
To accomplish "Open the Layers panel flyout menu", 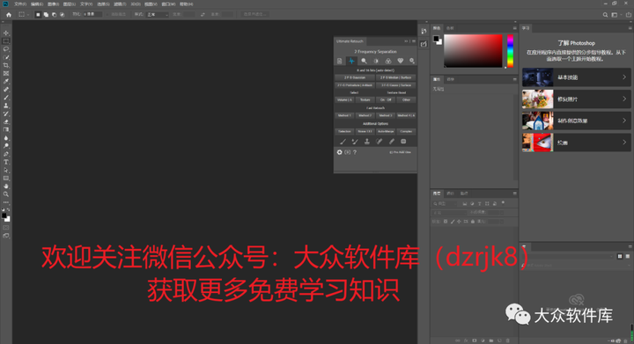I will point(515,194).
